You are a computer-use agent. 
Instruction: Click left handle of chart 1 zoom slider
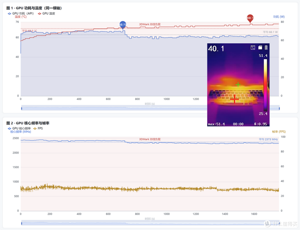click(22, 109)
